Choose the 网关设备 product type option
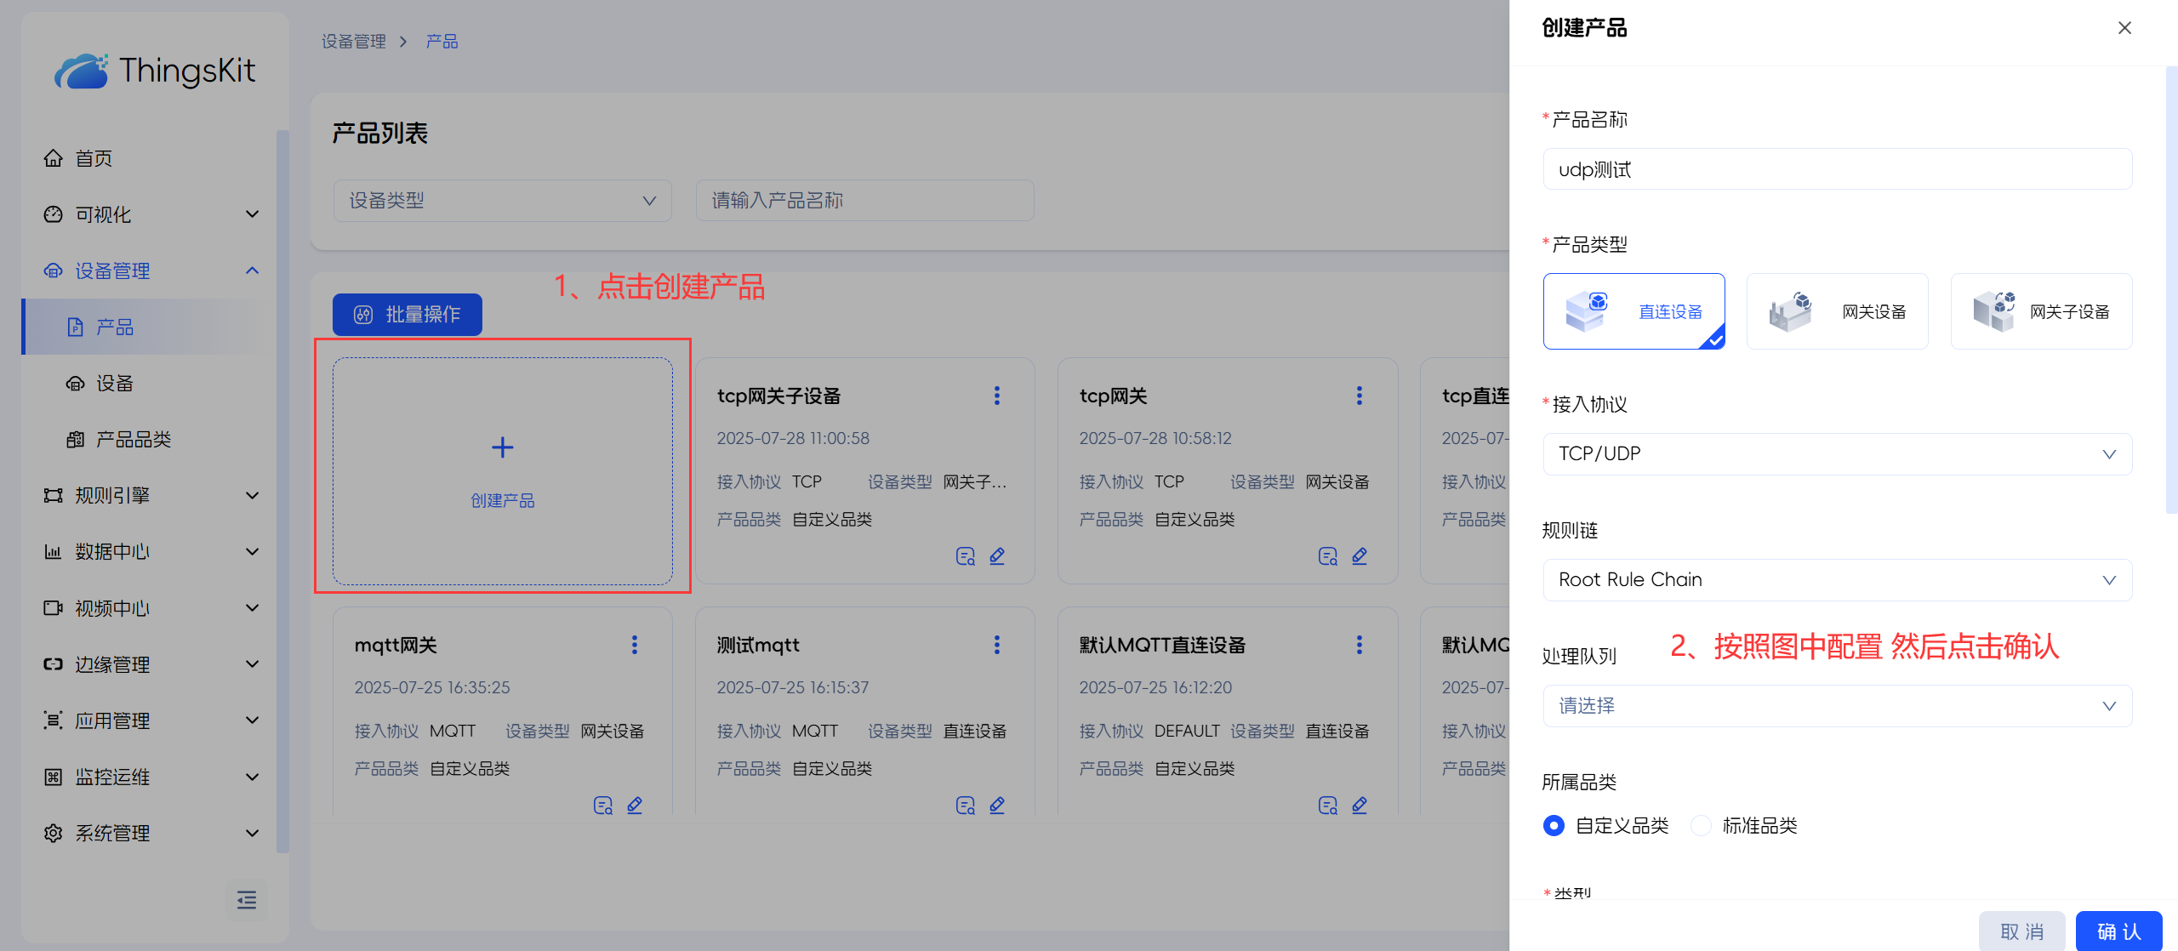 click(x=1837, y=311)
